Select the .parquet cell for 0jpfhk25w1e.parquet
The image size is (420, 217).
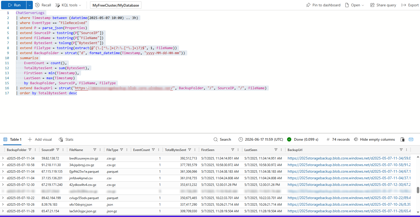[112, 172]
